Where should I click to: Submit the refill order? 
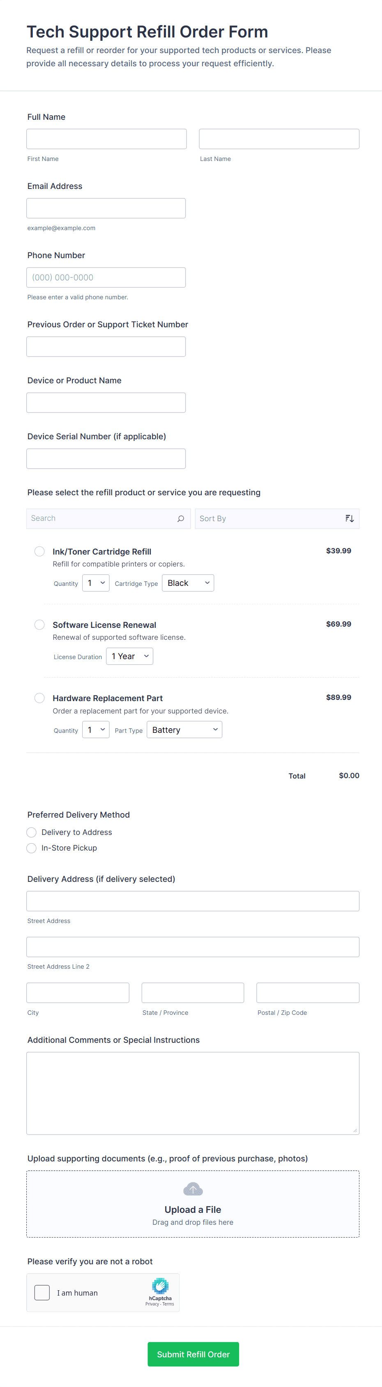[193, 1354]
